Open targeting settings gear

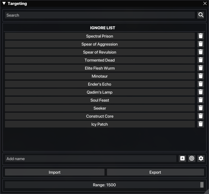click(201, 159)
